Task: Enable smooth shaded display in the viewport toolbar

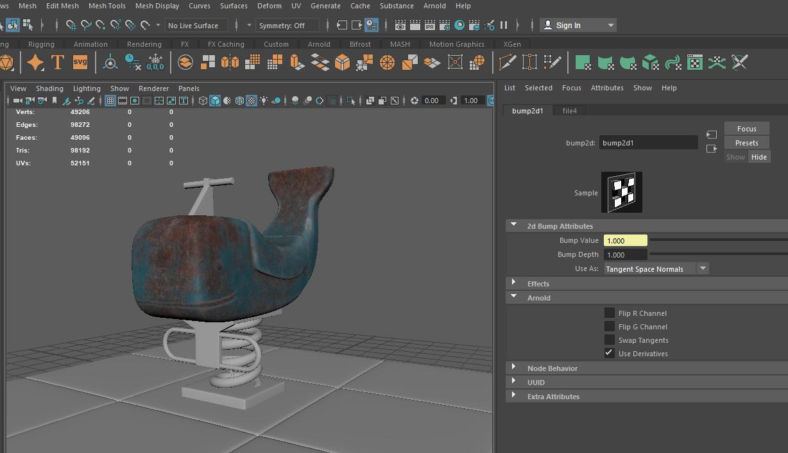Action: [215, 101]
